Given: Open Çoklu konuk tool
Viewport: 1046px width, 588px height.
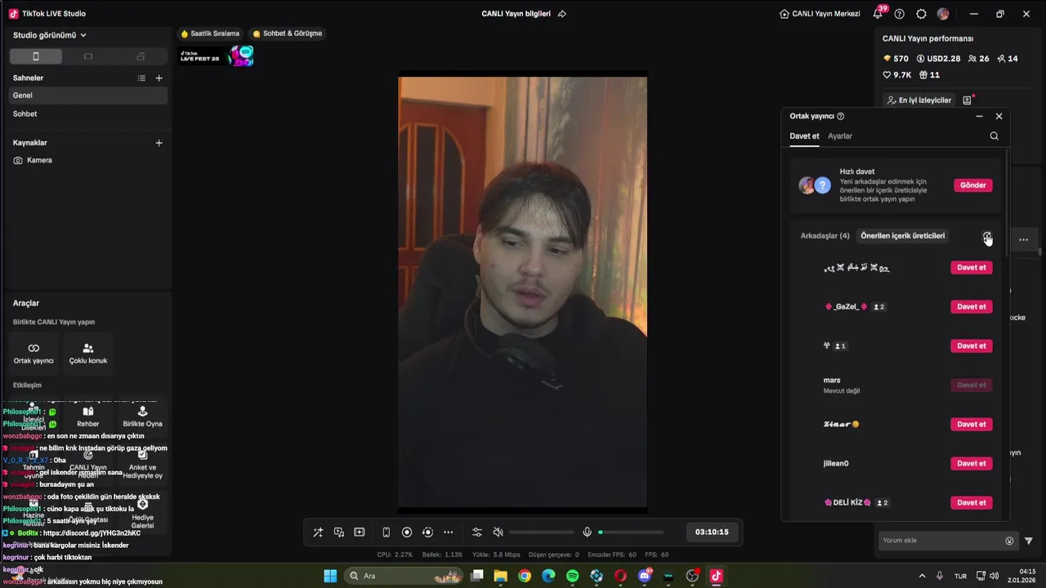Looking at the screenshot, I should click(x=88, y=353).
